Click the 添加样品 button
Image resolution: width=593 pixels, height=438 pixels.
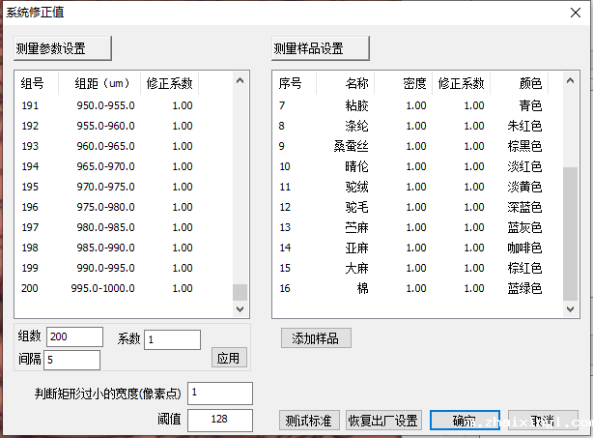[316, 337]
